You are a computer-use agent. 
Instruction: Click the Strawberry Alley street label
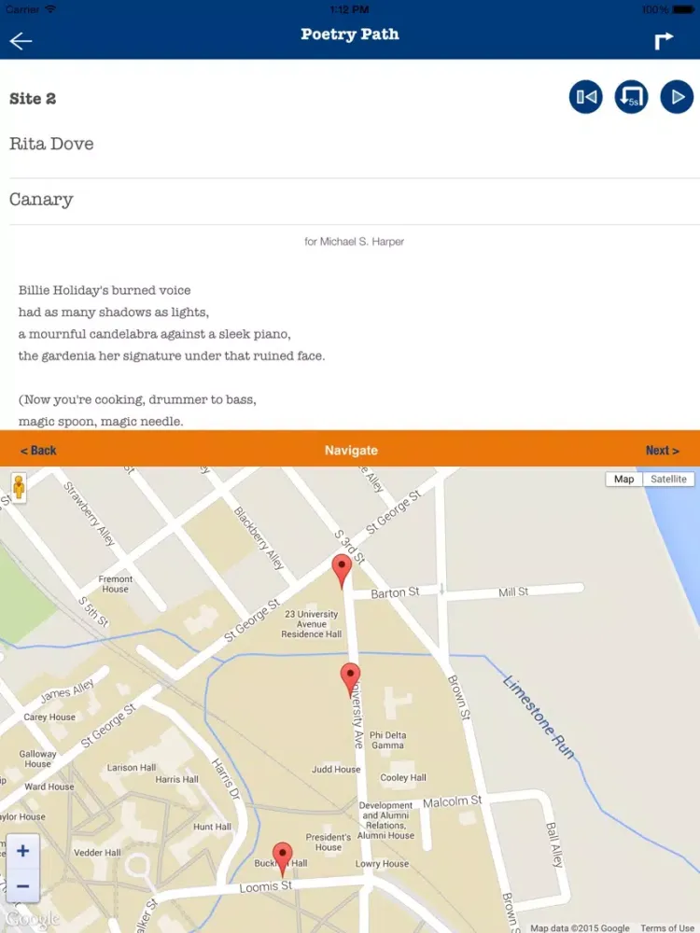pyautogui.click(x=89, y=514)
